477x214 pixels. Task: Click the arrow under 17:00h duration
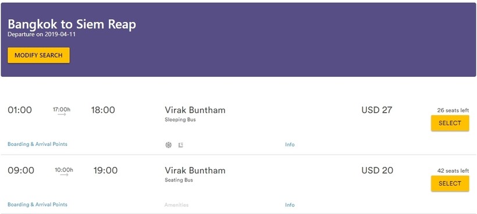tap(62, 115)
